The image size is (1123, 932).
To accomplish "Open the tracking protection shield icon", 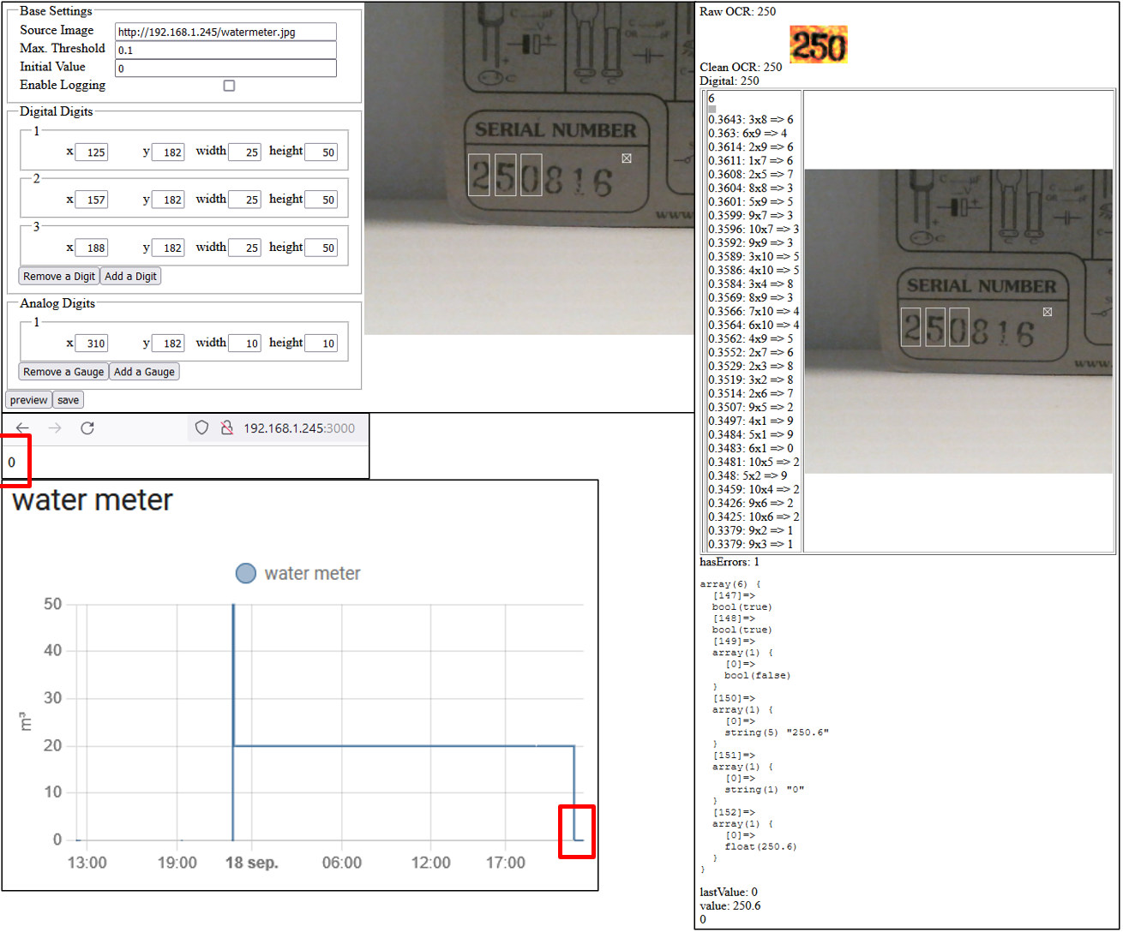I will click(x=201, y=427).
